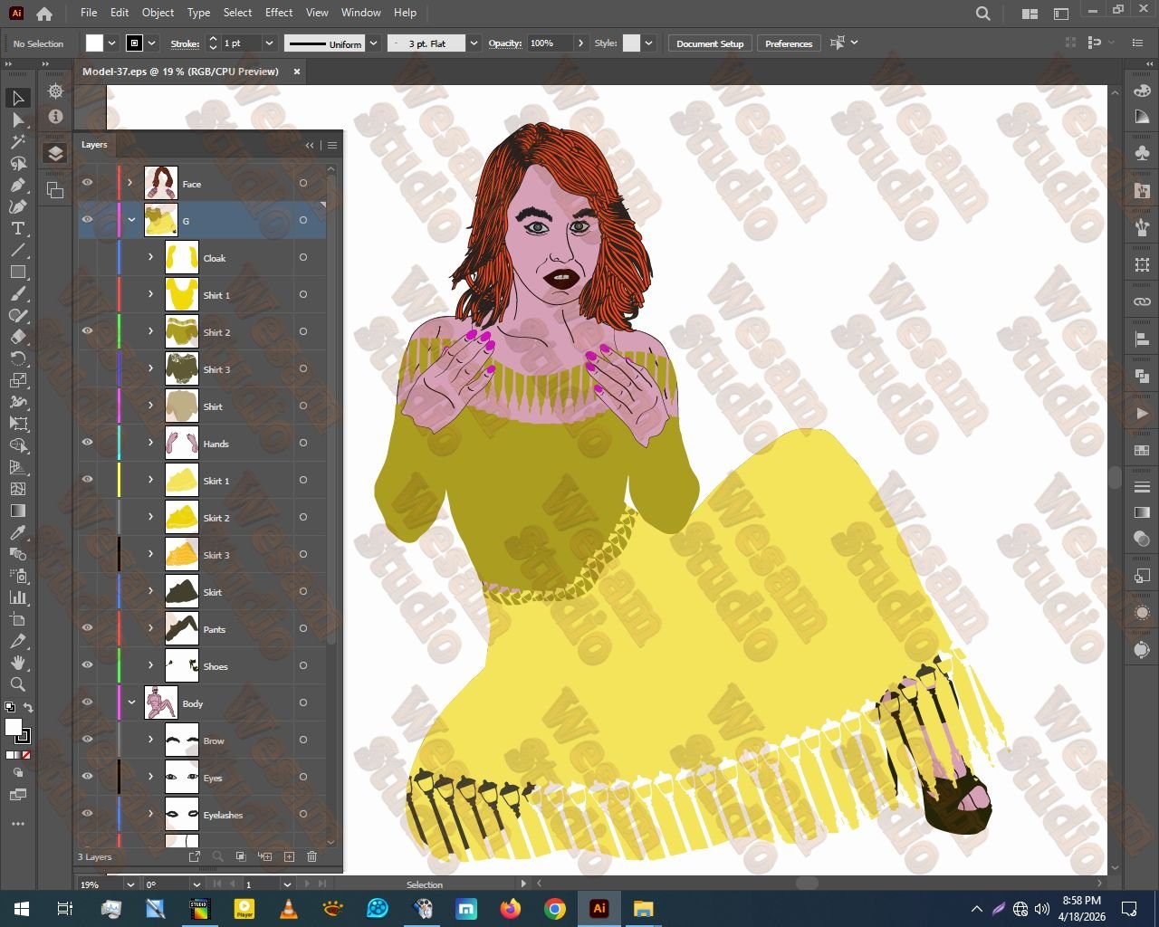Go to the Home screen icon
Viewport: 1159px width, 927px height.
[x=44, y=14]
